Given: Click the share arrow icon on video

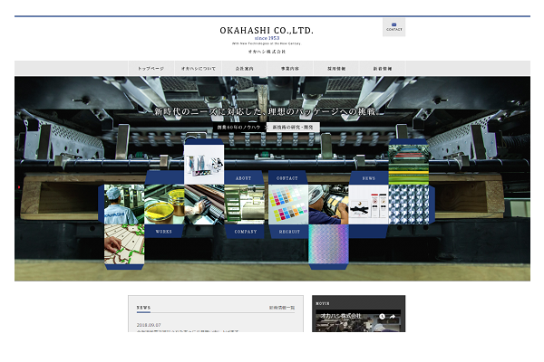Looking at the screenshot, I should [x=393, y=317].
